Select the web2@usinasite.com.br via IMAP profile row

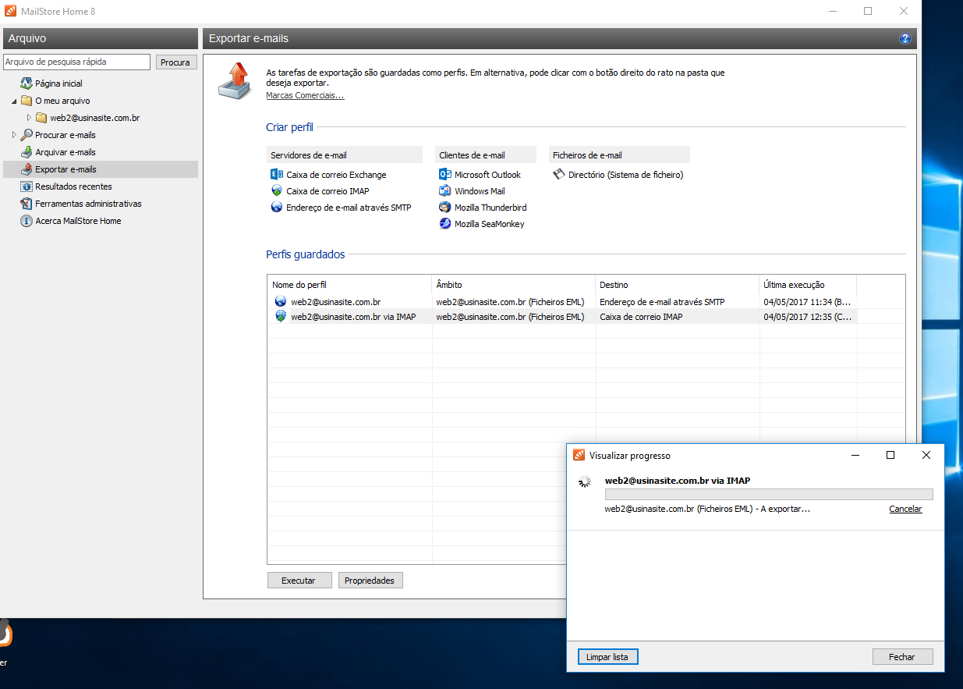pos(352,317)
